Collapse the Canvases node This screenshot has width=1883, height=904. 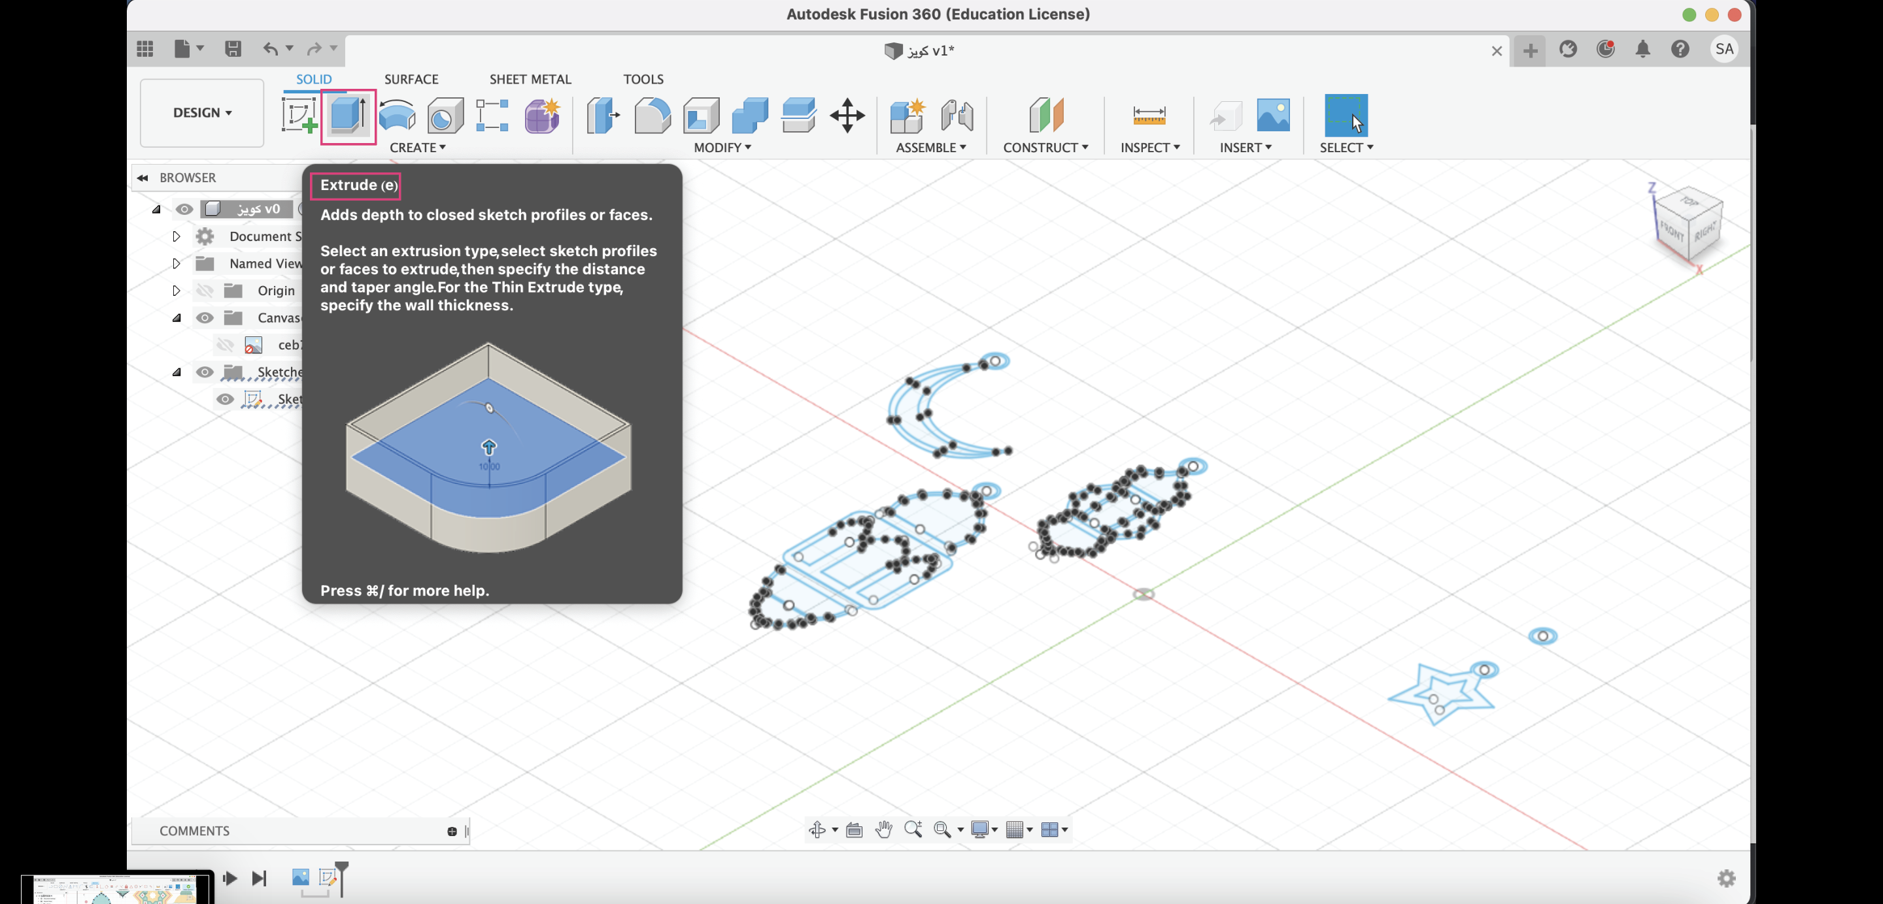(176, 317)
